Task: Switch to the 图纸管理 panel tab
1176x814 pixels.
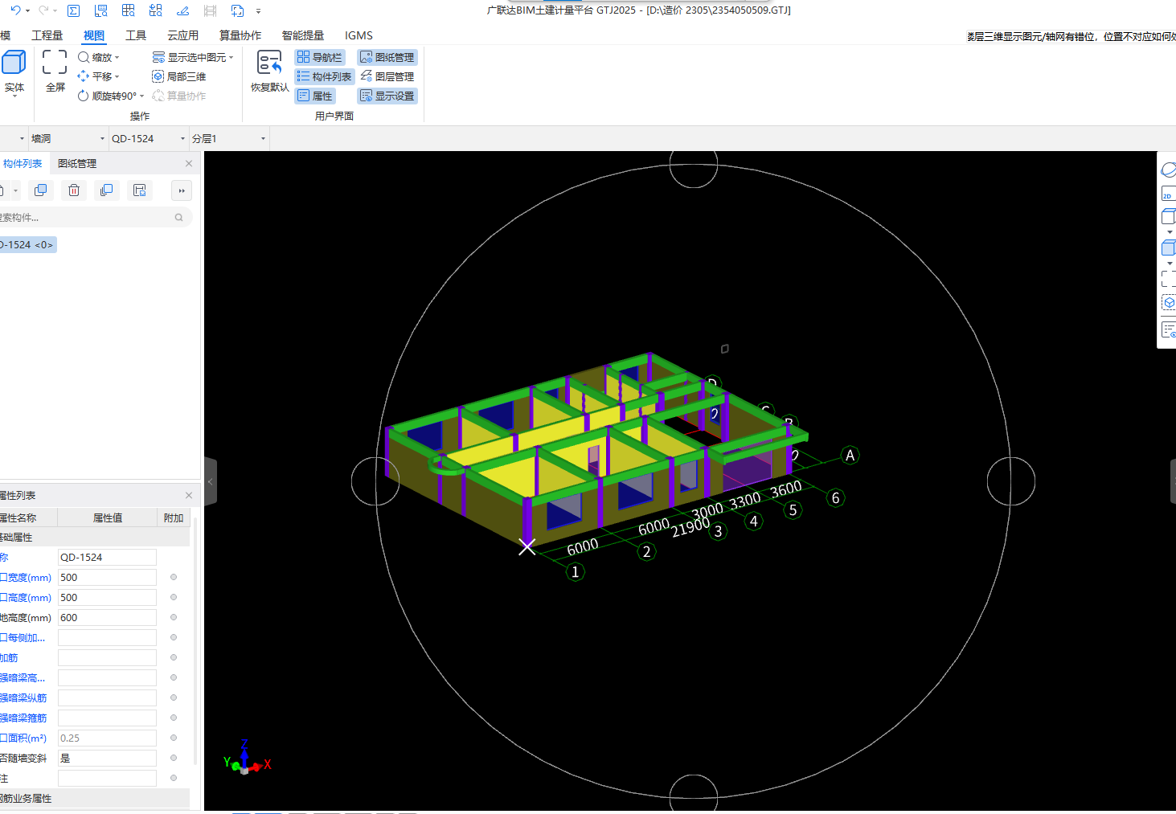Action: 77,163
